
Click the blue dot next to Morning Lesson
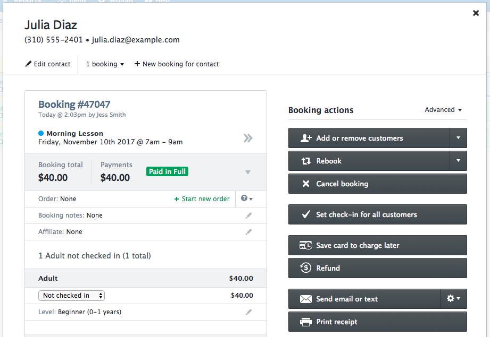tap(41, 133)
